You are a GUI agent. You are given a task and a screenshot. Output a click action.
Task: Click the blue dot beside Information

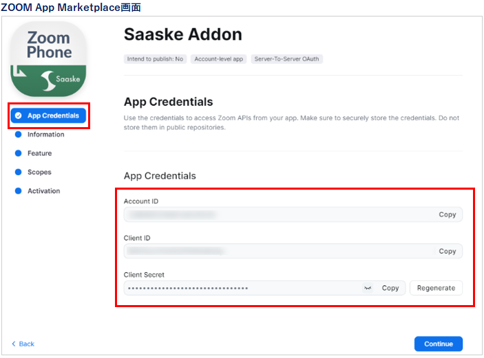19,134
